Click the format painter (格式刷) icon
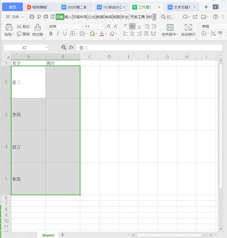This screenshot has height=238, width=227. [x=37, y=27]
